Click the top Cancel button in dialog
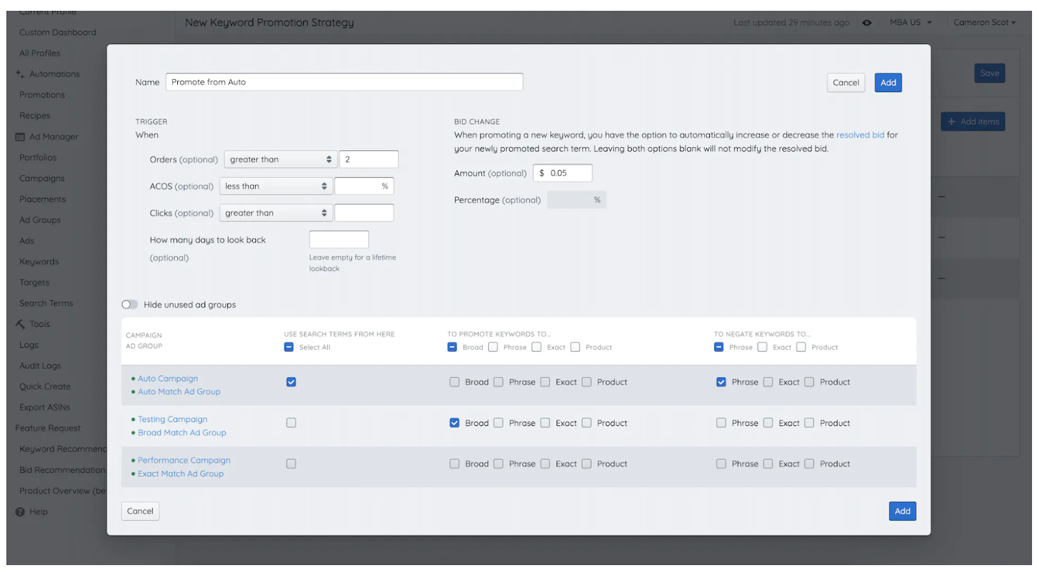This screenshot has height=574, width=1039. click(846, 82)
